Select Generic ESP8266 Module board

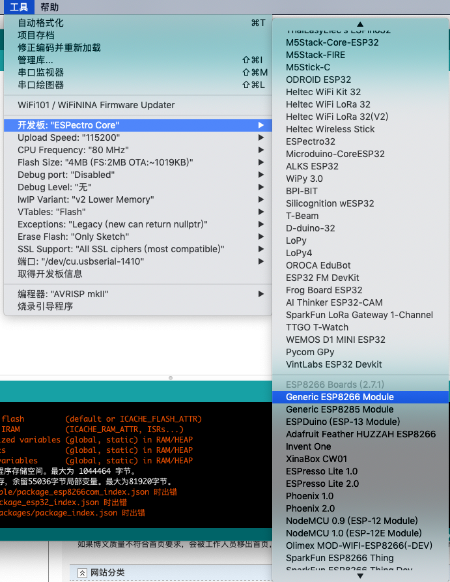[x=360, y=397]
